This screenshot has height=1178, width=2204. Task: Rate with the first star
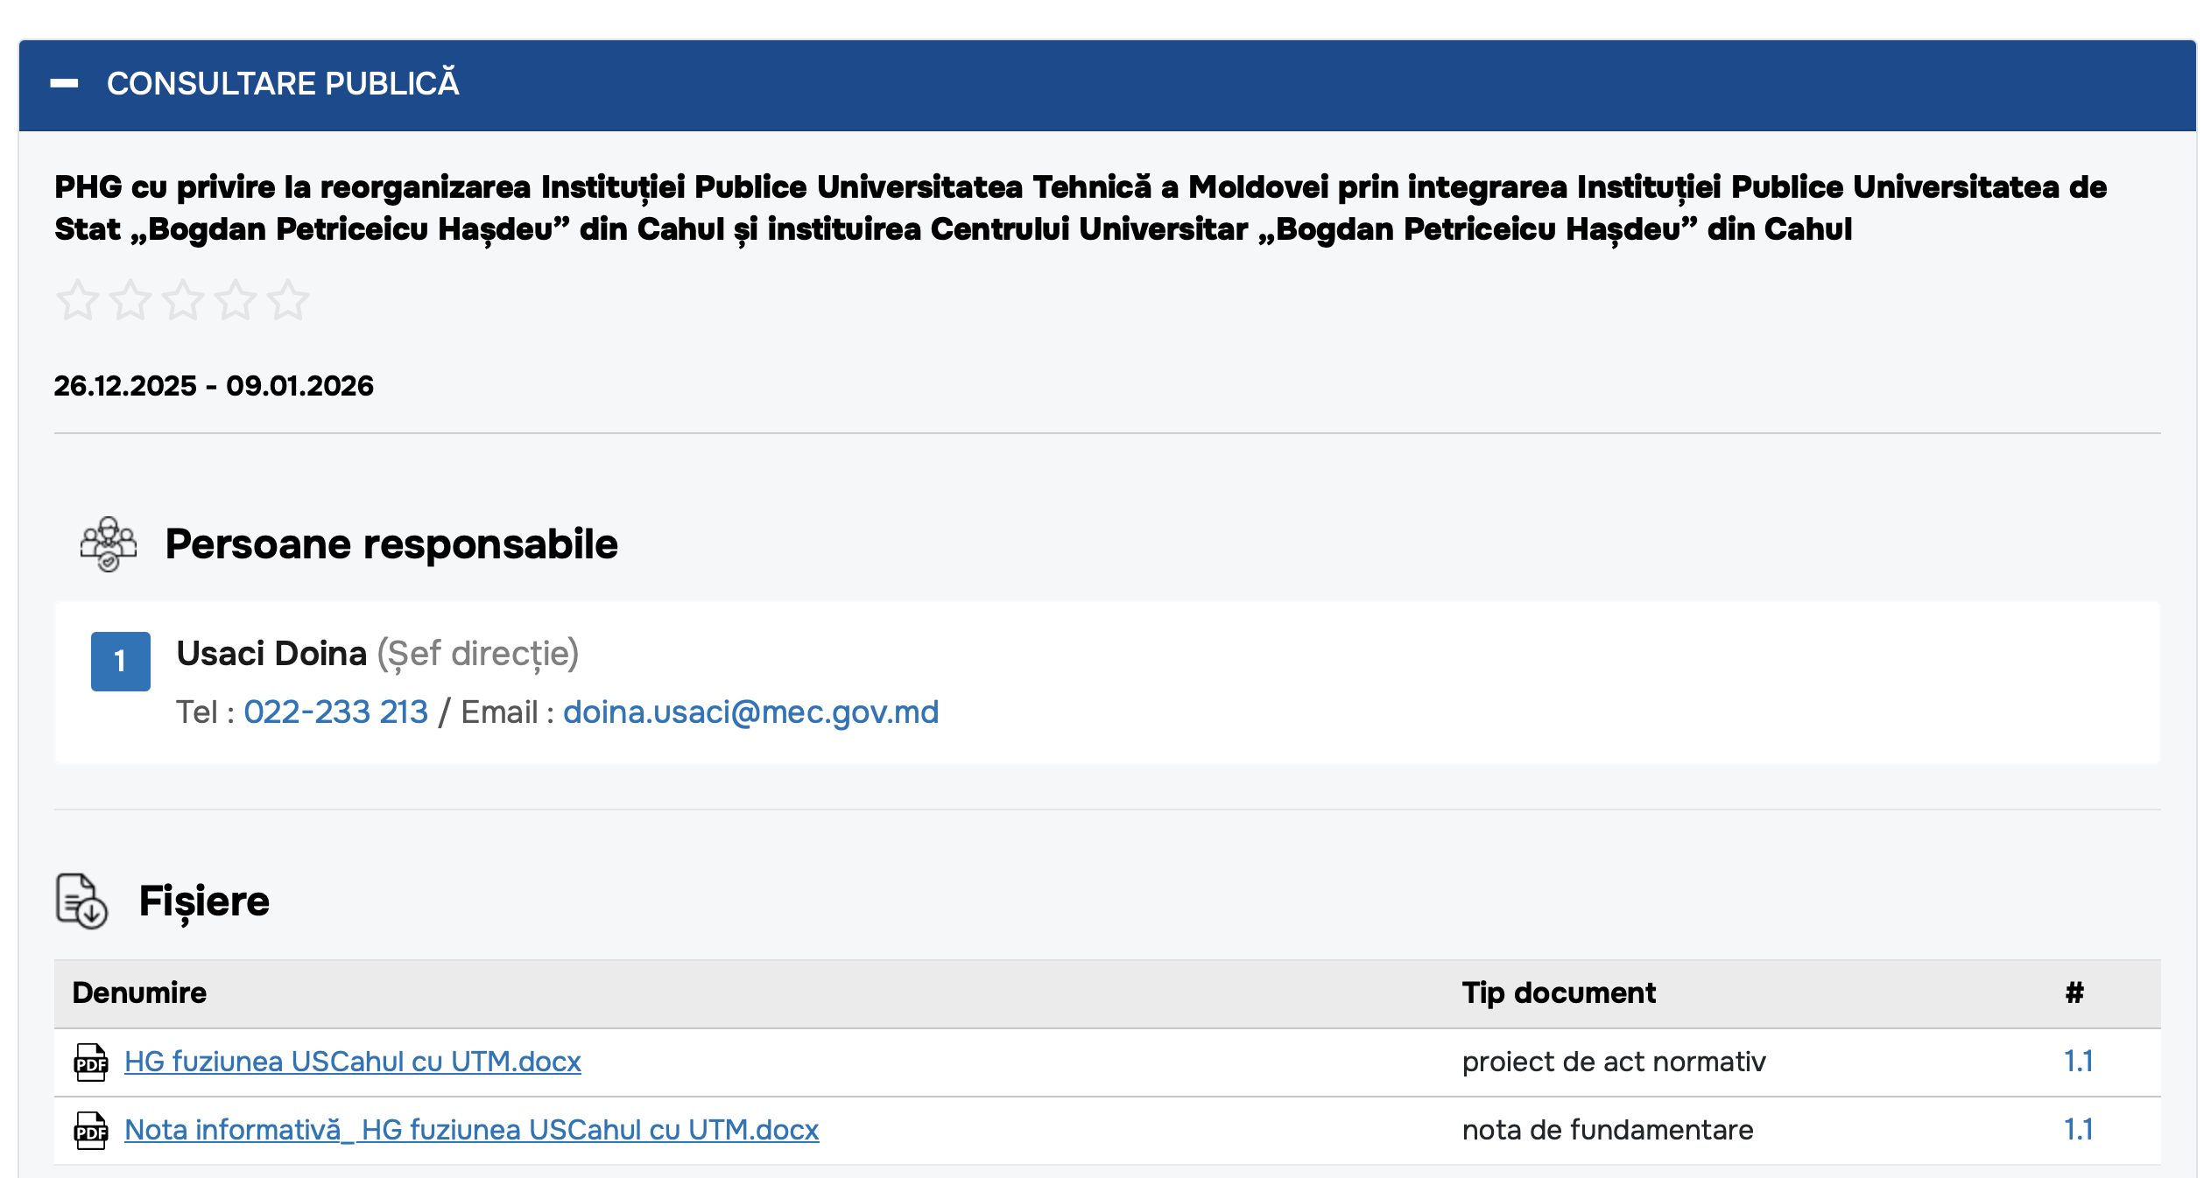coord(78,300)
